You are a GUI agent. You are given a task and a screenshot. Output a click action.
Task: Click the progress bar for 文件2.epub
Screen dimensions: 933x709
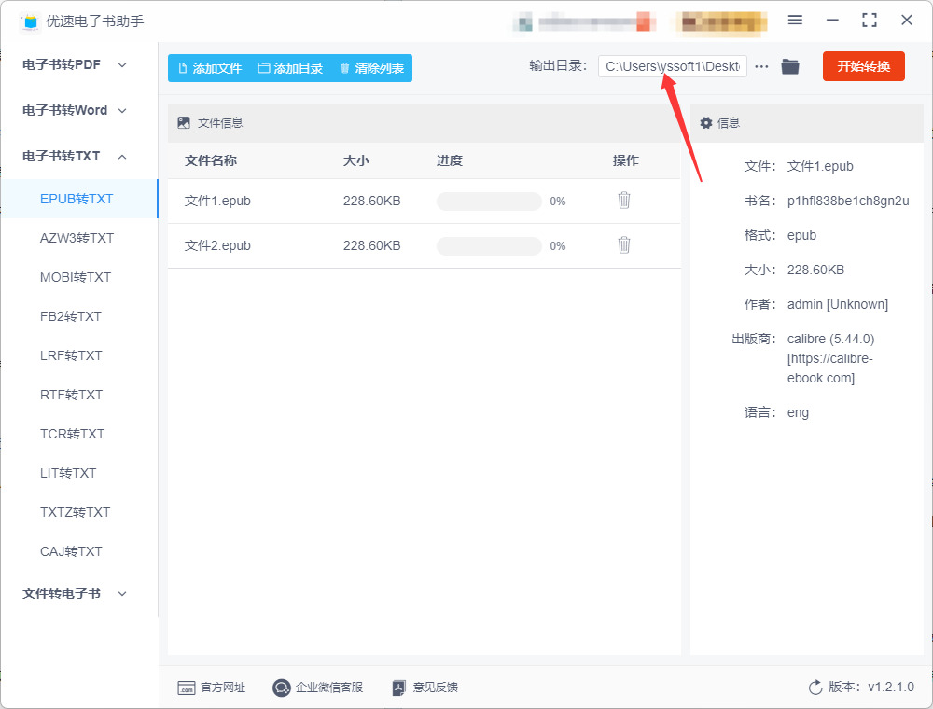tap(489, 245)
